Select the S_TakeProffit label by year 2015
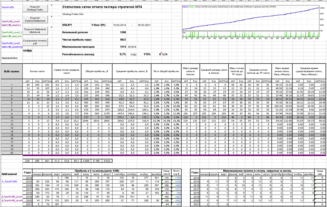Viewport: 327px width, 207px height. click(x=9, y=182)
